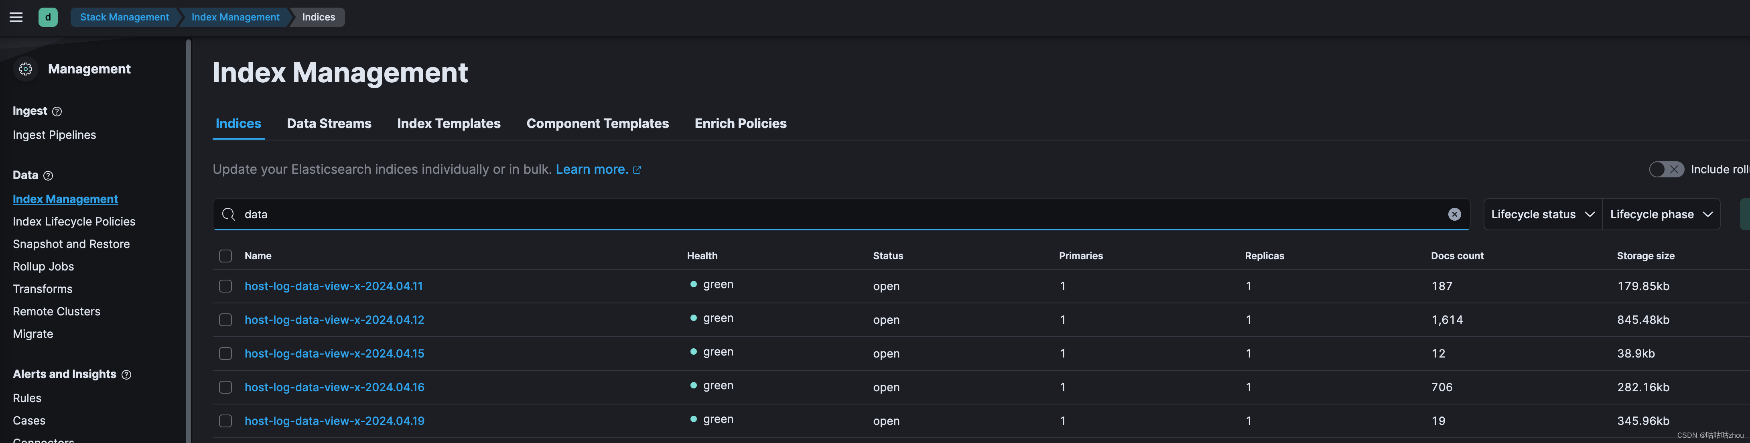Viewport: 1750px width, 443px height.
Task: Switch to the Index Templates tab
Action: point(449,124)
